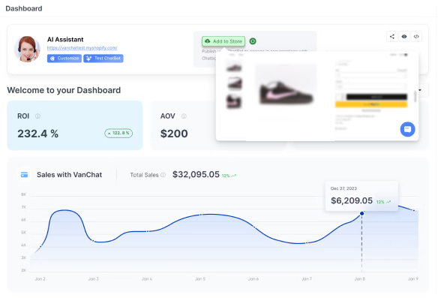Screen dimensions: 438x298
Task: Click the Dashboard page title
Action: point(24,9)
